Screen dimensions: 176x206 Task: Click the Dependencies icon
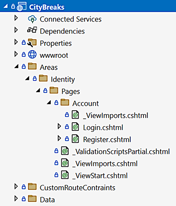[32, 30]
